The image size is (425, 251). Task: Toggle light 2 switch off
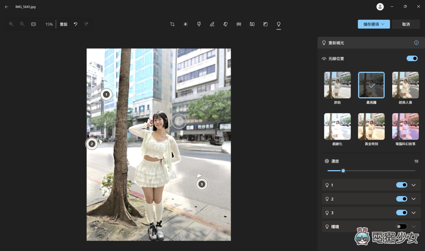point(402,199)
